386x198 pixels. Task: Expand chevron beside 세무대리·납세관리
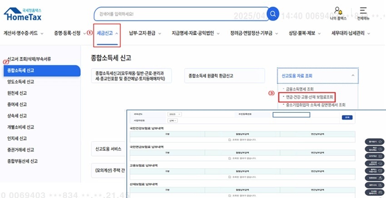click(369, 34)
